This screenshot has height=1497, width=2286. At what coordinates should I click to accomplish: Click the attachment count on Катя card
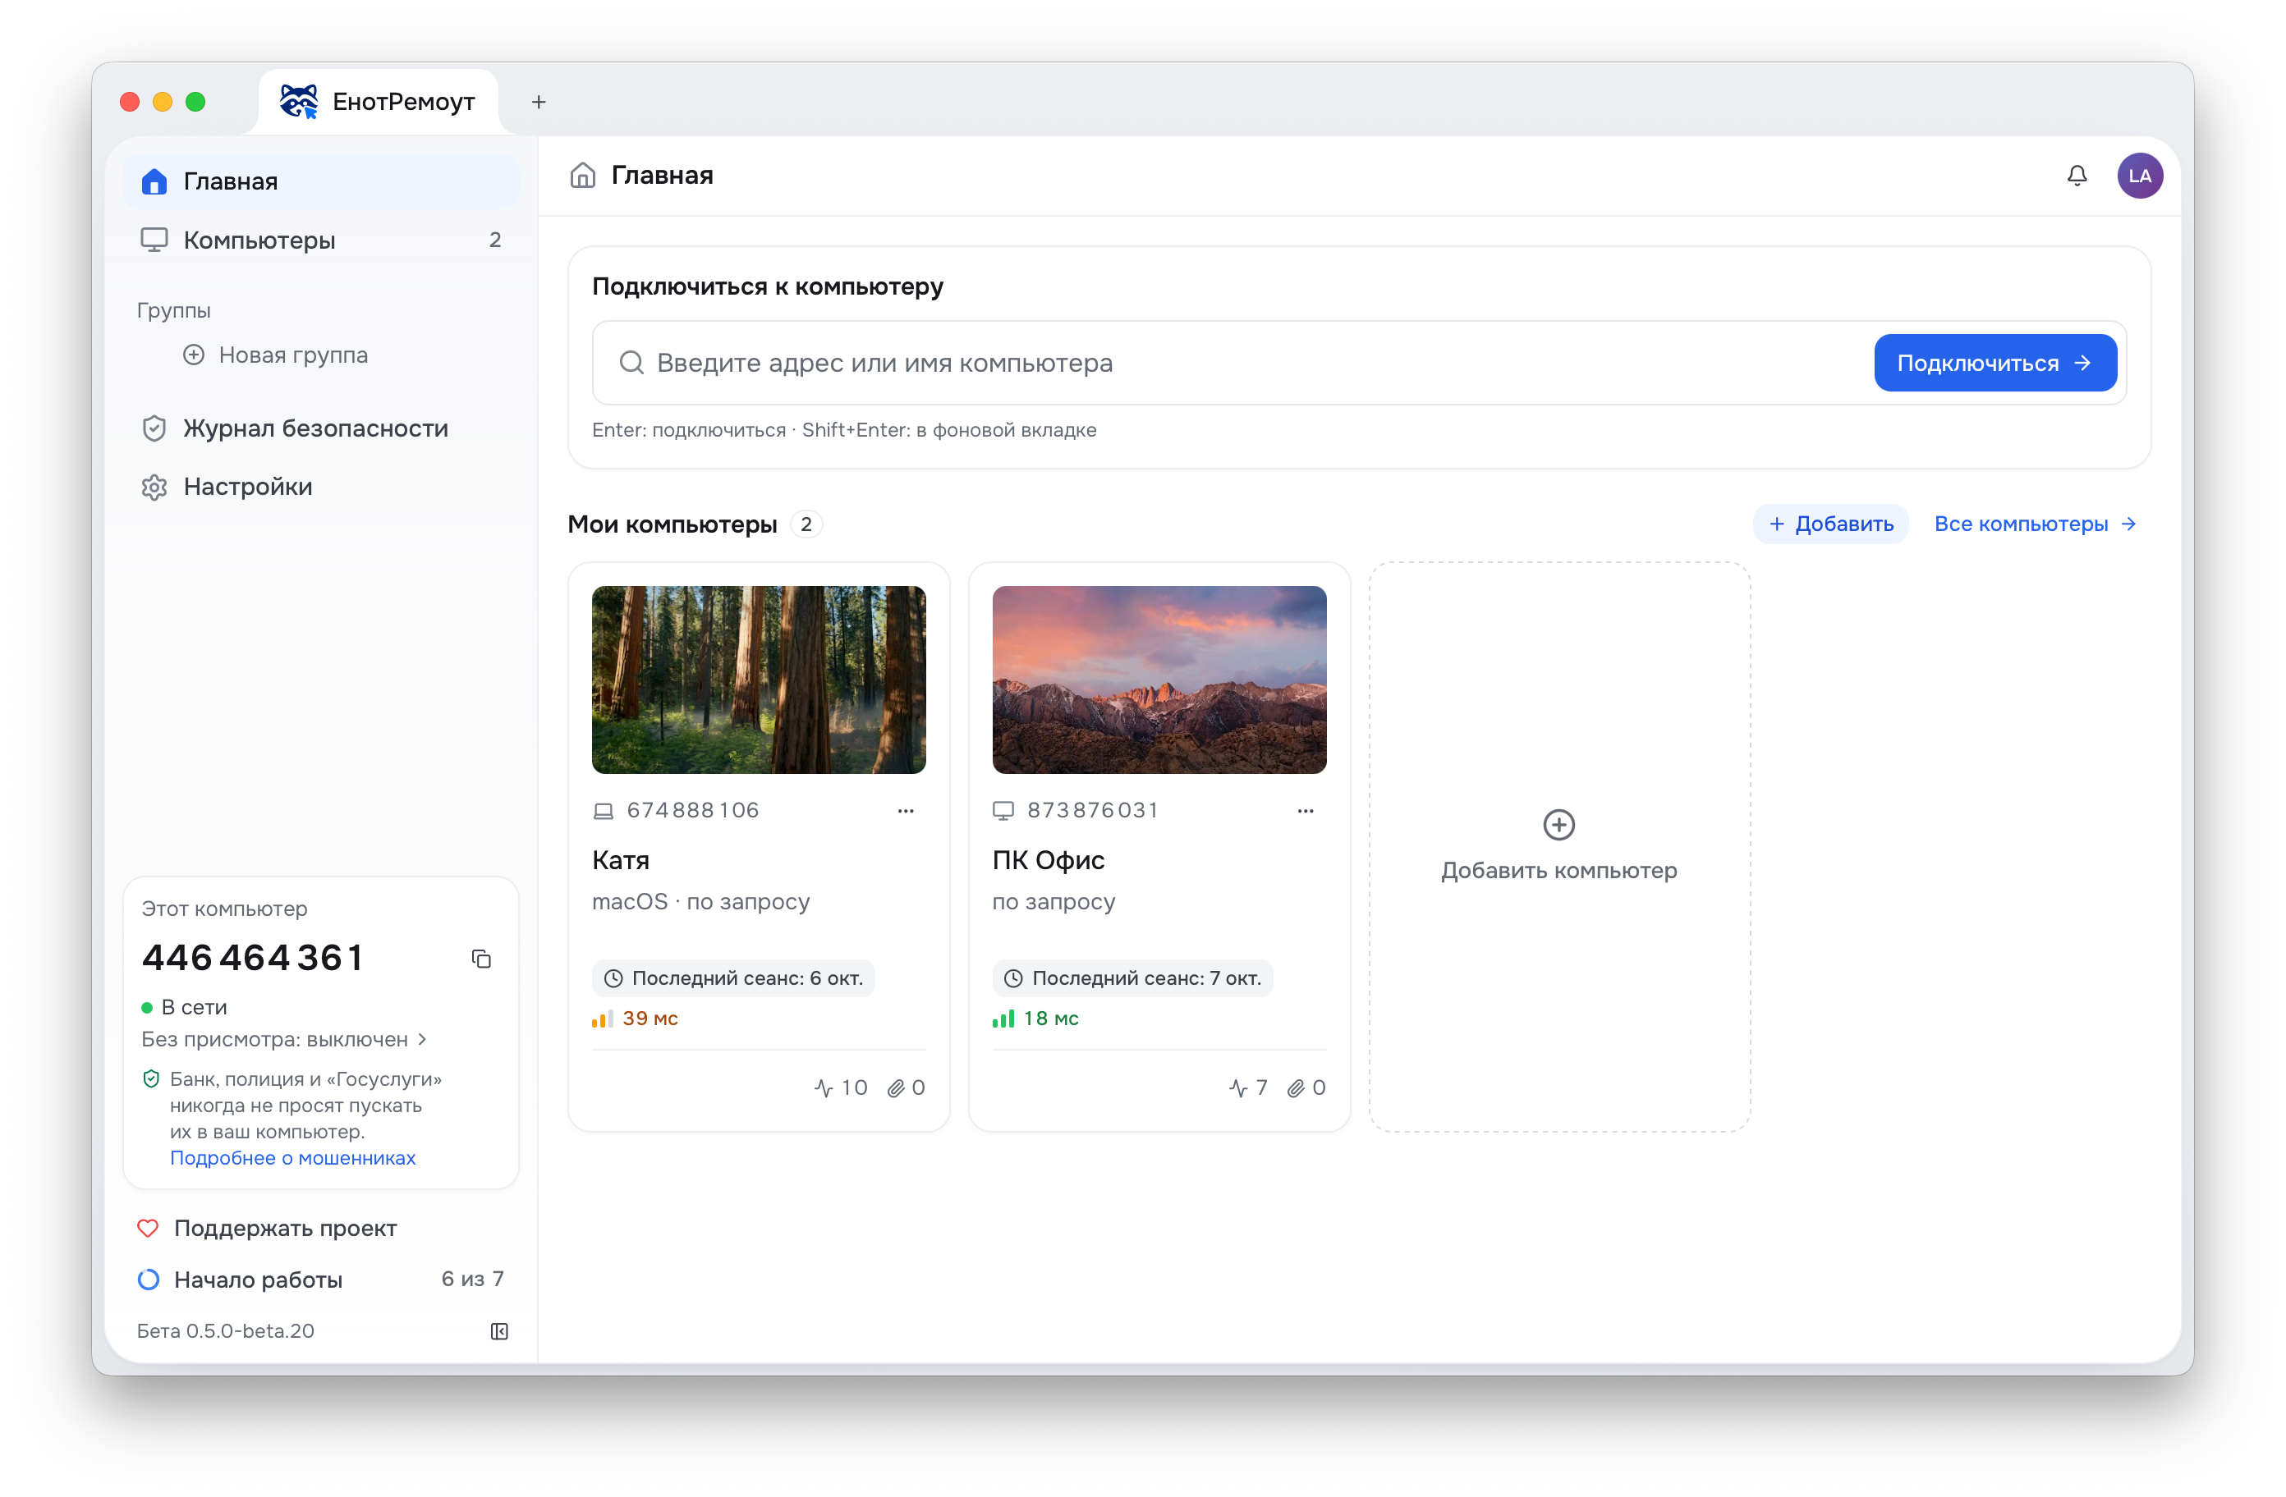click(x=906, y=1087)
